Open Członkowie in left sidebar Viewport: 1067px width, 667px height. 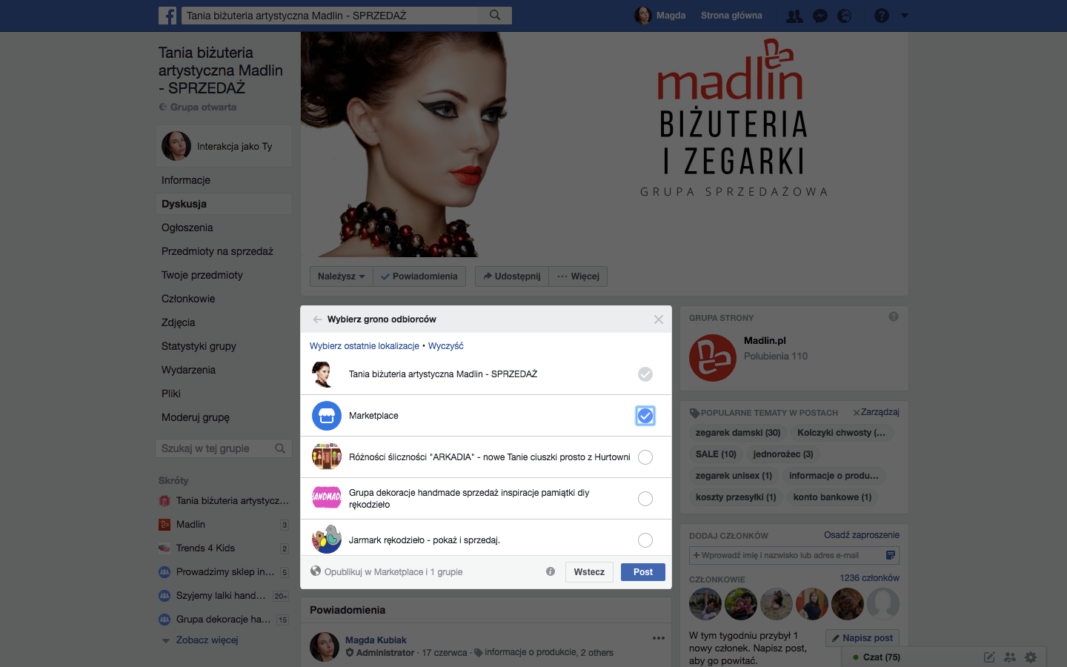[188, 299]
